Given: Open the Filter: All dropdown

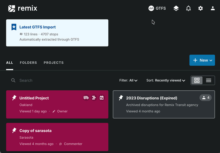Looking at the screenshot, I should 128,80.
